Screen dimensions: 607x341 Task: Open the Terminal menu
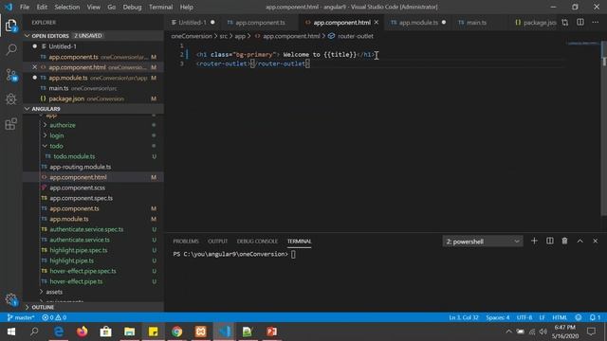click(160, 7)
